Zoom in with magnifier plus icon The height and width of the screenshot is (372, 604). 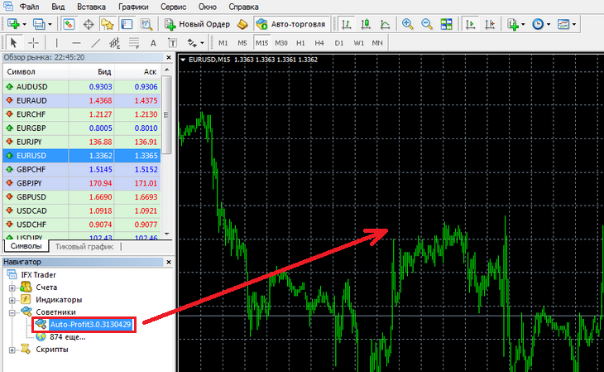coord(408,24)
